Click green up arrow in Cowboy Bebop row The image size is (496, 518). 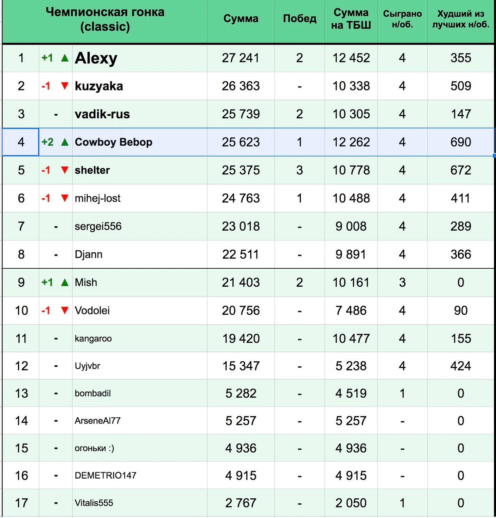[65, 142]
